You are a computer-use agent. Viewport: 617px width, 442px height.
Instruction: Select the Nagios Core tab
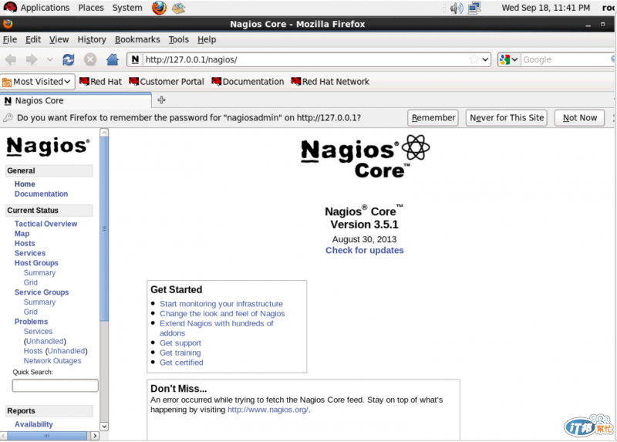click(x=76, y=100)
